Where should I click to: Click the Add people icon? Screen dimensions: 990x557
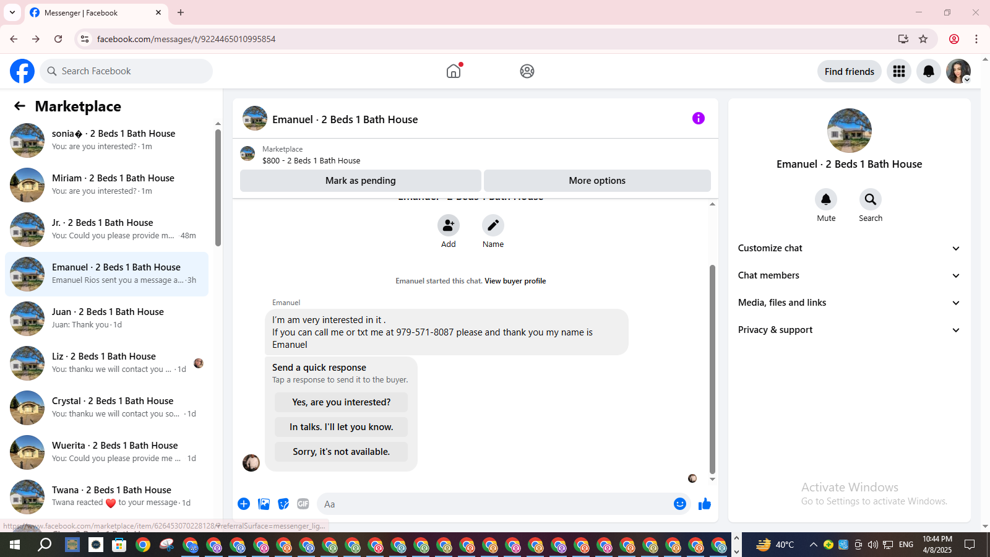coord(449,225)
